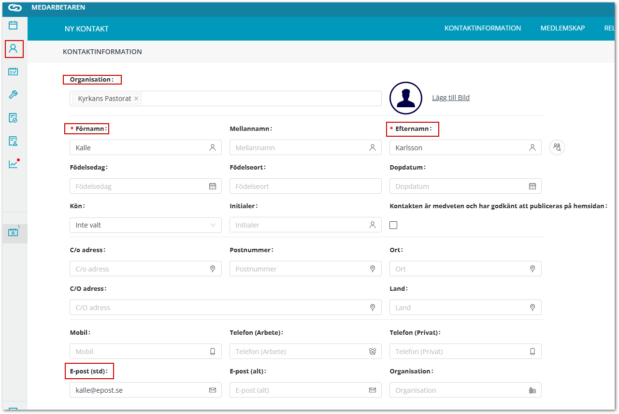This screenshot has height=414, width=619.
Task: Focus the Telefon (Privat) input field
Action: point(465,352)
